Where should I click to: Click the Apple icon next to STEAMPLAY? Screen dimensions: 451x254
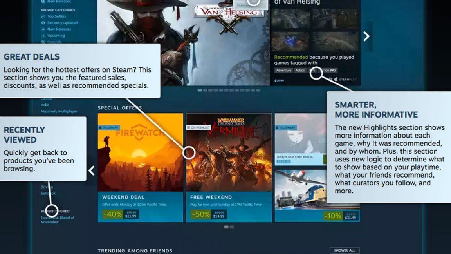click(336, 78)
